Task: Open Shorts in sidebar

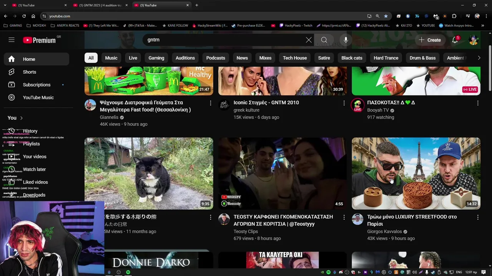Action: [37, 72]
